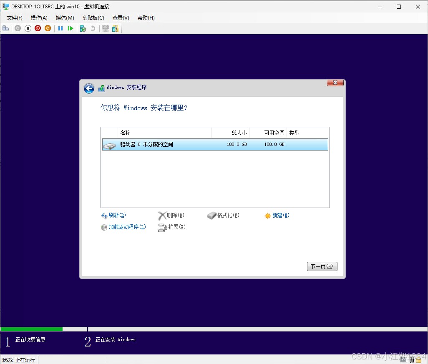Click the 删除(D) link text

point(176,215)
